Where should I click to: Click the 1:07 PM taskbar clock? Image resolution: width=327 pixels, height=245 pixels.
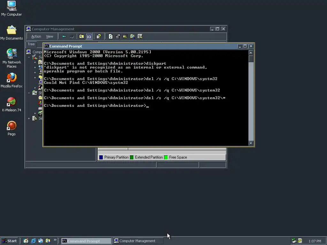(x=315, y=241)
